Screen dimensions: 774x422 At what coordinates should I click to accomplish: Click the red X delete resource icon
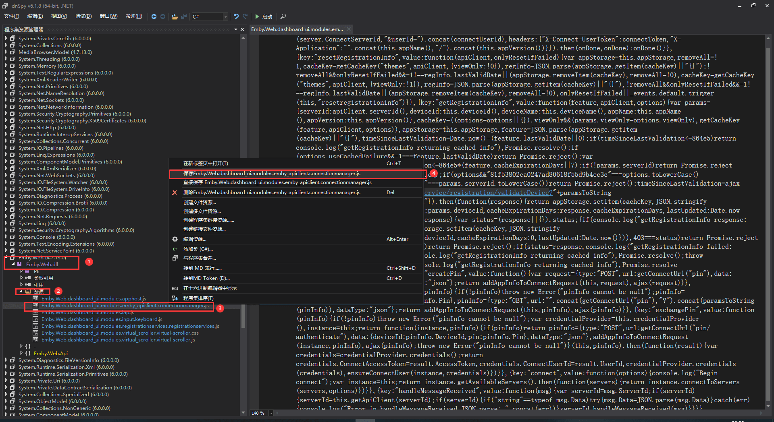tap(175, 192)
